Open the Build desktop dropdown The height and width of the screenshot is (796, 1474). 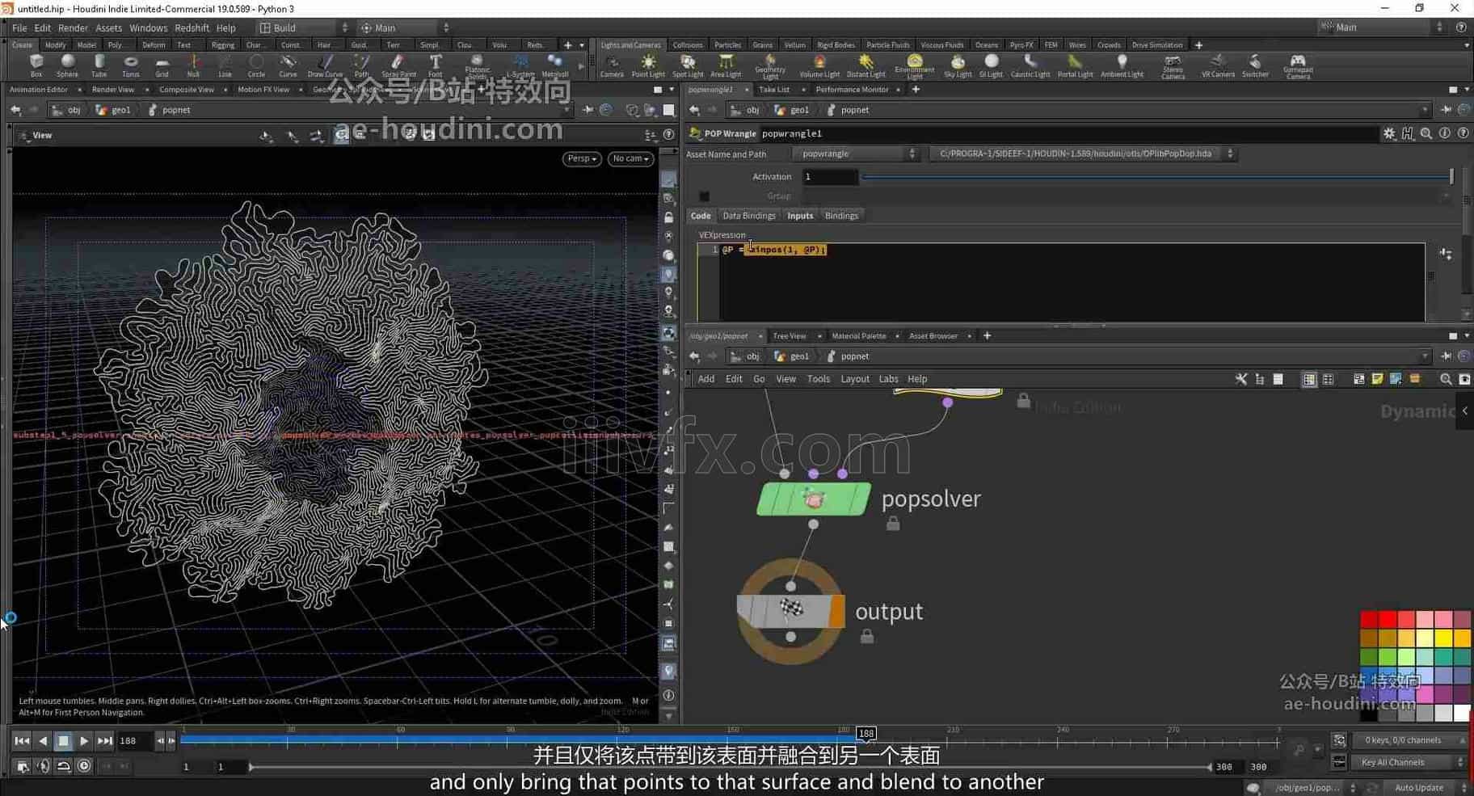[304, 27]
